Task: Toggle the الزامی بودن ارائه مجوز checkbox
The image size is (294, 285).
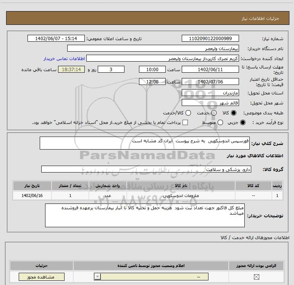Action: point(256,277)
